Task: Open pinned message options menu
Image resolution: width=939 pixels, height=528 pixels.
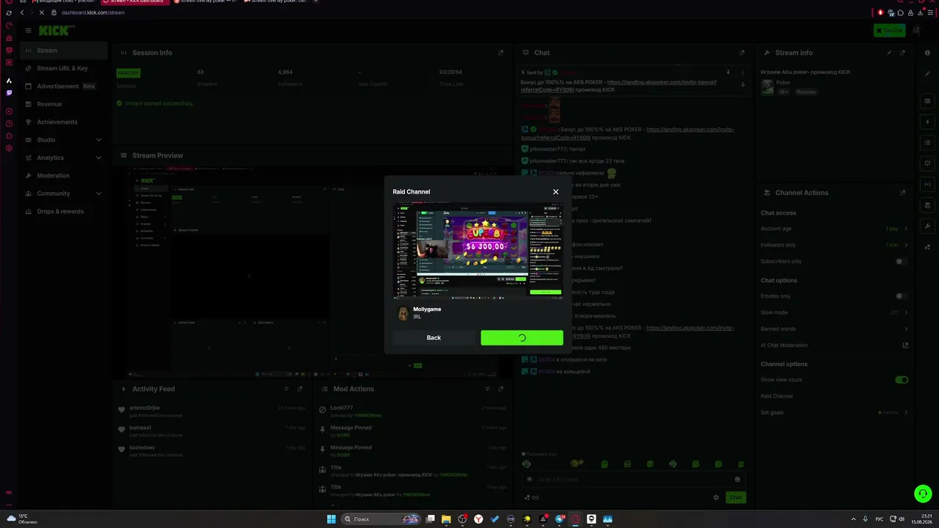Action: click(x=742, y=73)
